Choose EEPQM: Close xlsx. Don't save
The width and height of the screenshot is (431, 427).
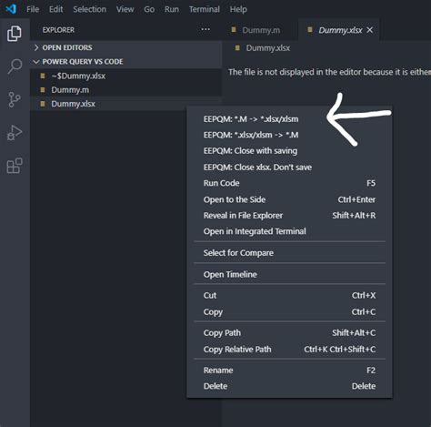pyautogui.click(x=289, y=168)
